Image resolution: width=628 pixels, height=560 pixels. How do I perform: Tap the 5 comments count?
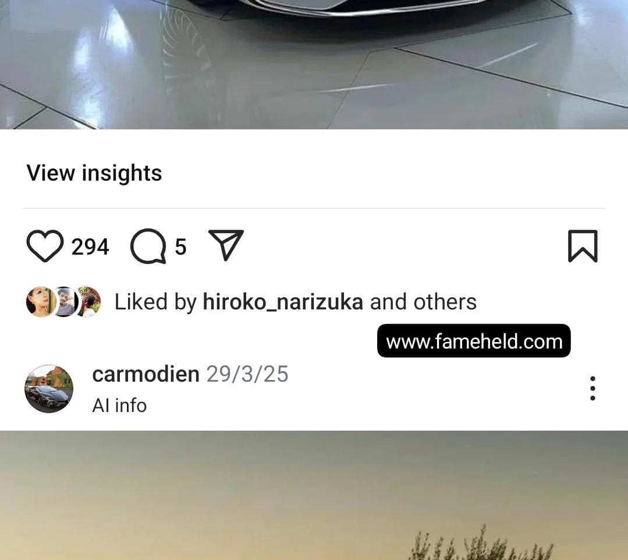[x=180, y=246]
